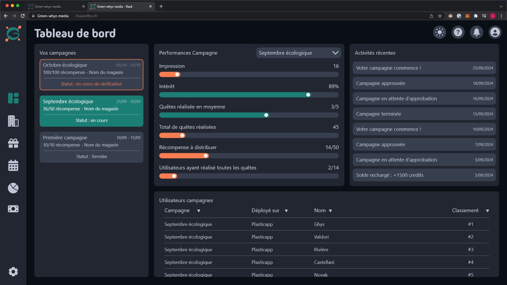
Task: Open the gift rewards icon in sidebar
Action: click(x=13, y=143)
